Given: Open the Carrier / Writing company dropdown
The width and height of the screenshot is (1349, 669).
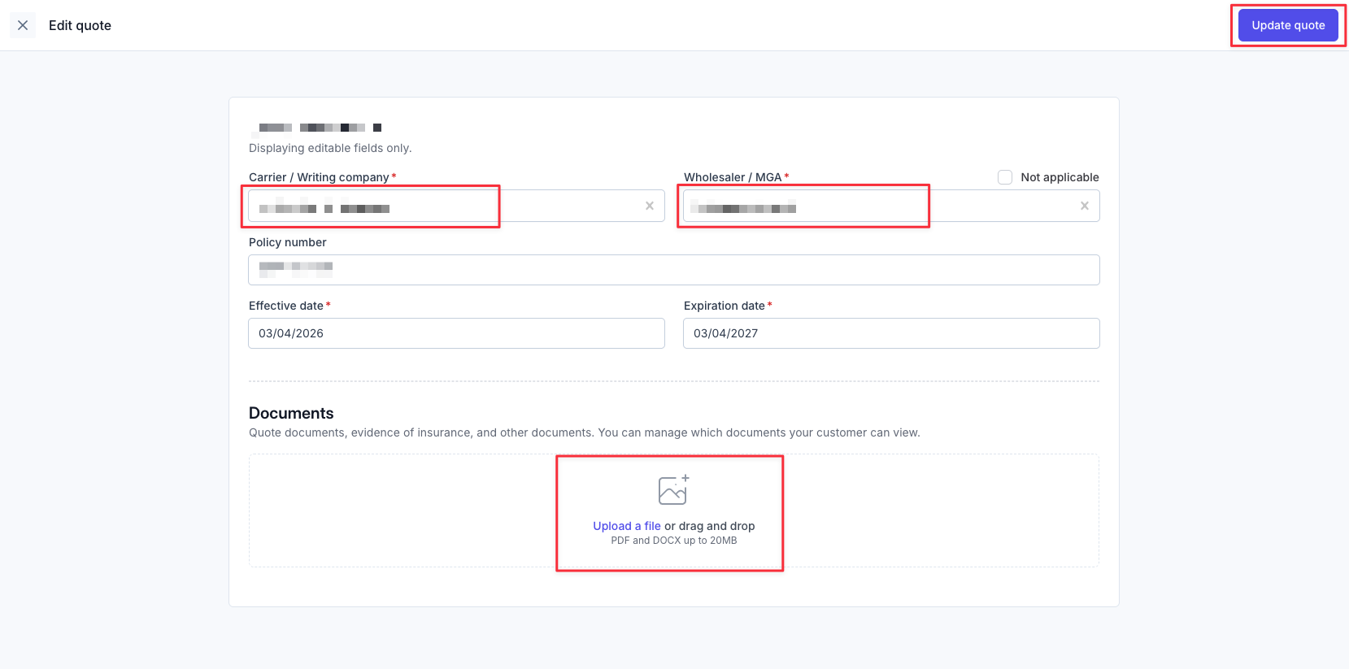Looking at the screenshot, I should 456,206.
